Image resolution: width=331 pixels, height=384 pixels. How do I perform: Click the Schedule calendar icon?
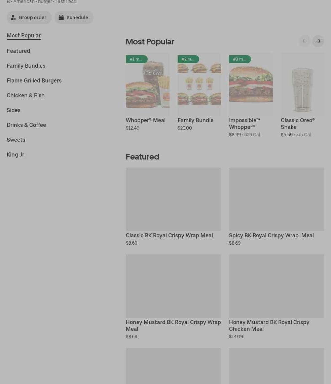(x=61, y=18)
